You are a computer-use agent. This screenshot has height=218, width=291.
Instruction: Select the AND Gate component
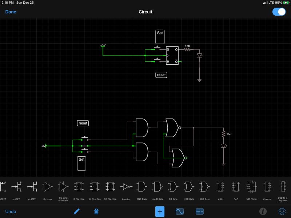tap(141, 188)
